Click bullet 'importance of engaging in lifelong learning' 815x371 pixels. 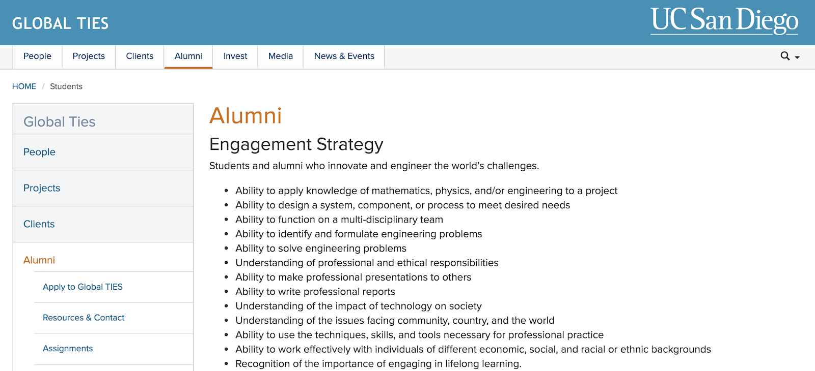[378, 364]
